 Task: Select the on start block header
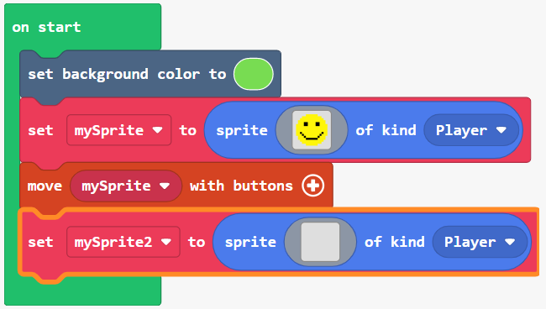(x=47, y=27)
